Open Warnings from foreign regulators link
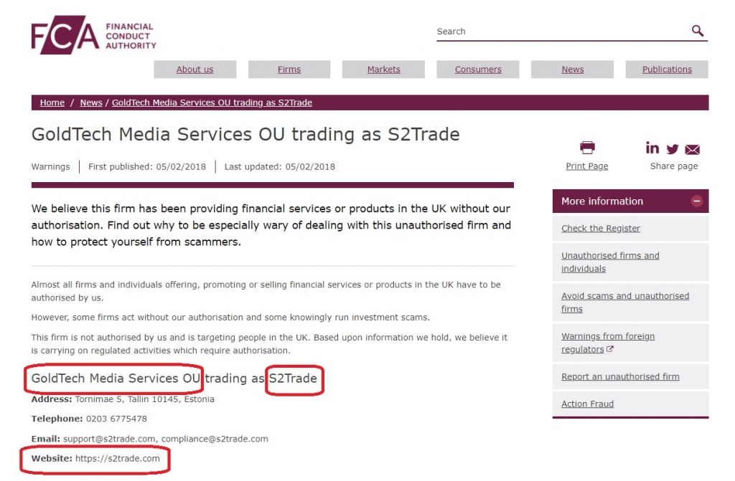The height and width of the screenshot is (481, 735). (608, 343)
